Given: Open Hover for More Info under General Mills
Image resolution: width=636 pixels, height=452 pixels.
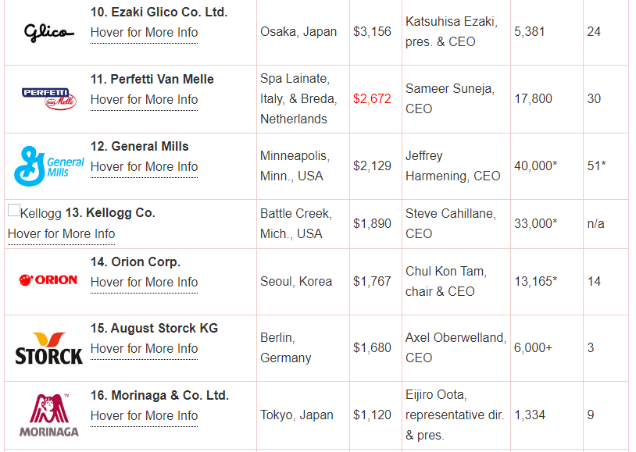Looking at the screenshot, I should tap(144, 167).
